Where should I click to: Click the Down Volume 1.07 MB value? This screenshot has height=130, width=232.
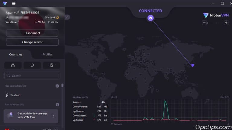[x=102, y=107]
